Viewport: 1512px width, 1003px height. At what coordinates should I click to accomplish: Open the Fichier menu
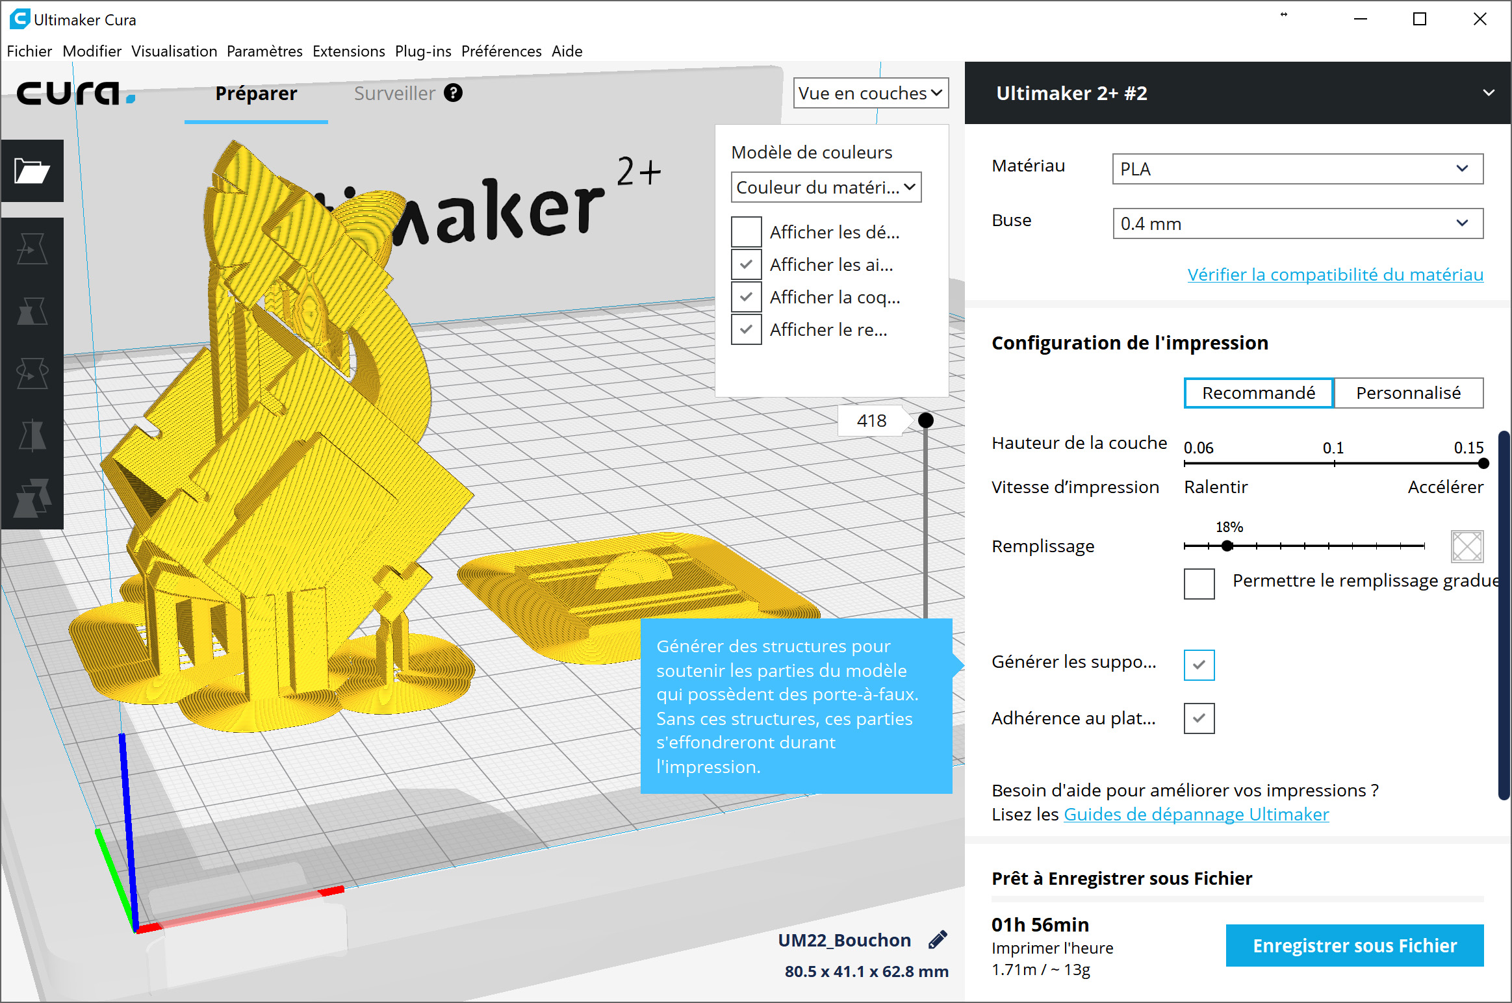[29, 51]
